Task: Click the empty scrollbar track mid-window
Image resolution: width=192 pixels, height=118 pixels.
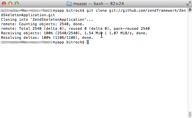Action: click(190, 61)
